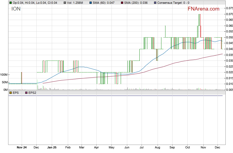
Task: Click the gray Vol legend square
Action: (x=65, y=3)
